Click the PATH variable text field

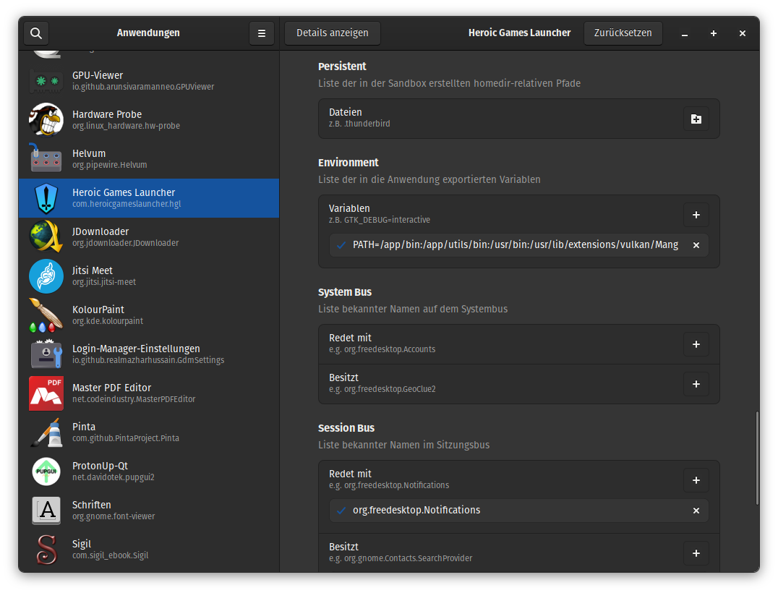[515, 245]
